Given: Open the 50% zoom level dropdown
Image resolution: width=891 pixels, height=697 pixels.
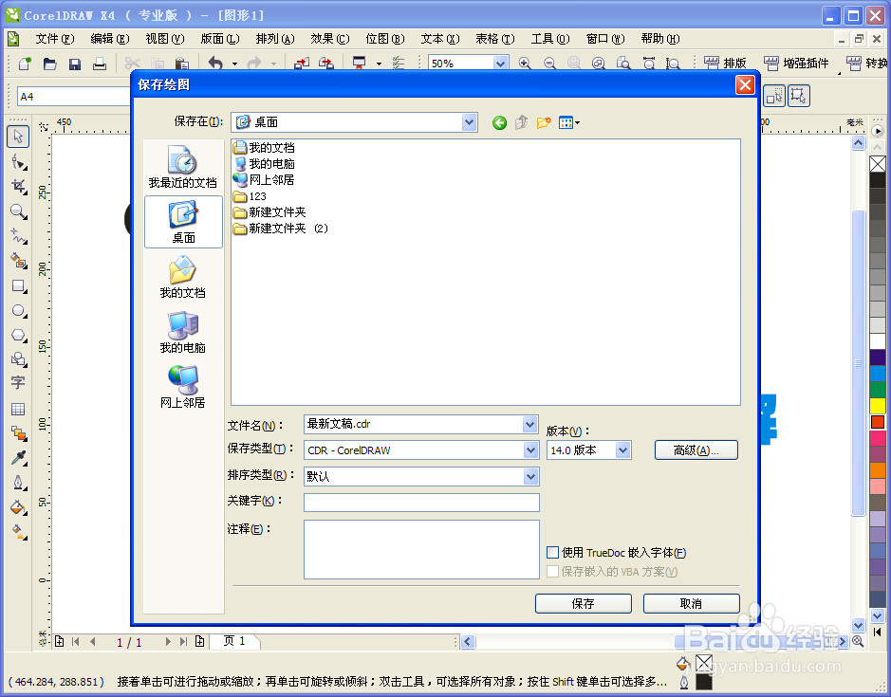Looking at the screenshot, I should click(x=500, y=63).
